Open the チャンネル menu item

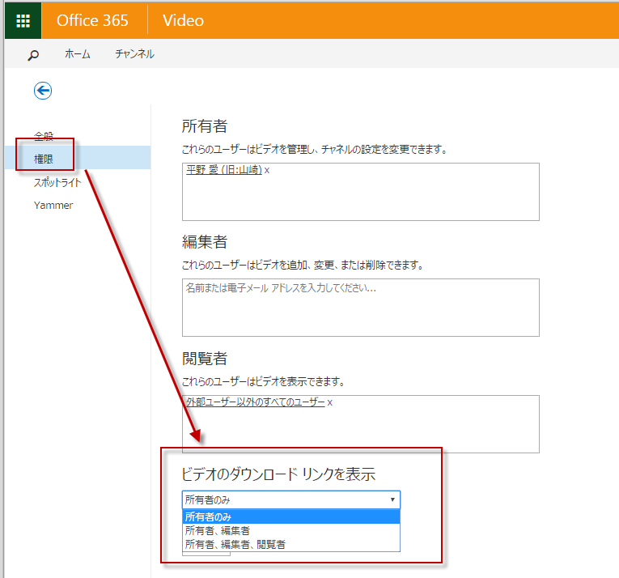(134, 54)
